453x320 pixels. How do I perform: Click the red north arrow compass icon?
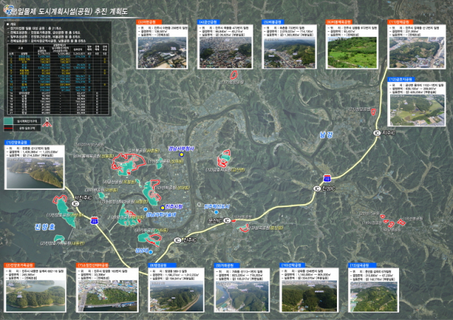point(47,123)
